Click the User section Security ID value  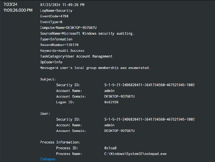tap(149, 119)
